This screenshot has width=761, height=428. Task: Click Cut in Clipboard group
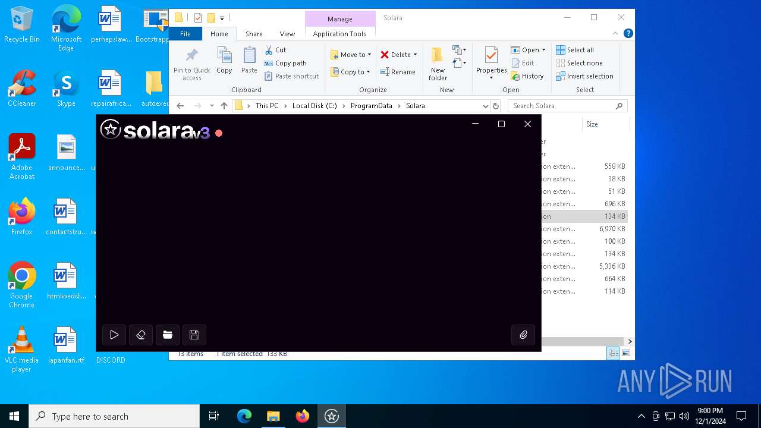click(x=275, y=50)
